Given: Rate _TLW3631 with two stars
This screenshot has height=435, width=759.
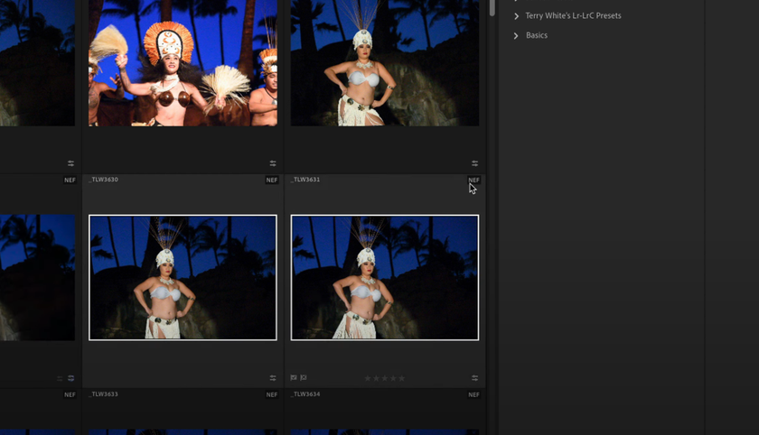Looking at the screenshot, I should (376, 378).
